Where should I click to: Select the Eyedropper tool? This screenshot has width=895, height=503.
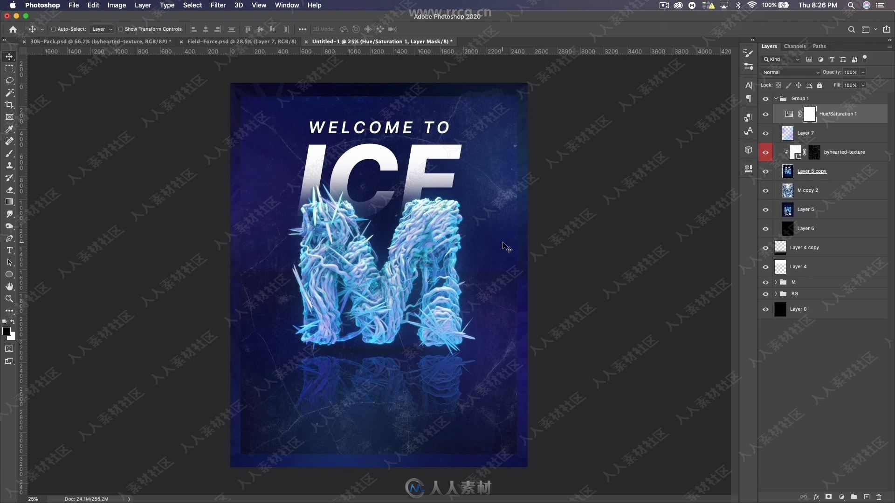coord(9,129)
